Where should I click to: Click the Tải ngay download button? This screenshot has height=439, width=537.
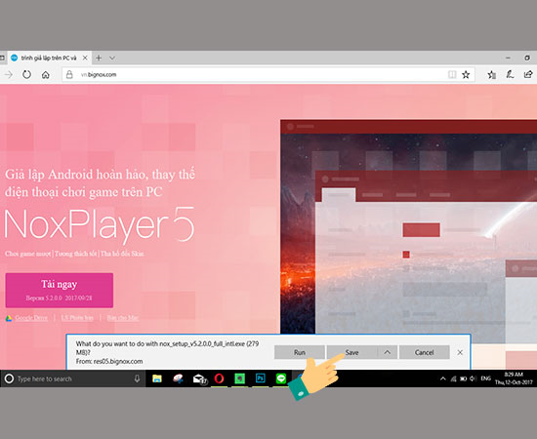click(60, 290)
